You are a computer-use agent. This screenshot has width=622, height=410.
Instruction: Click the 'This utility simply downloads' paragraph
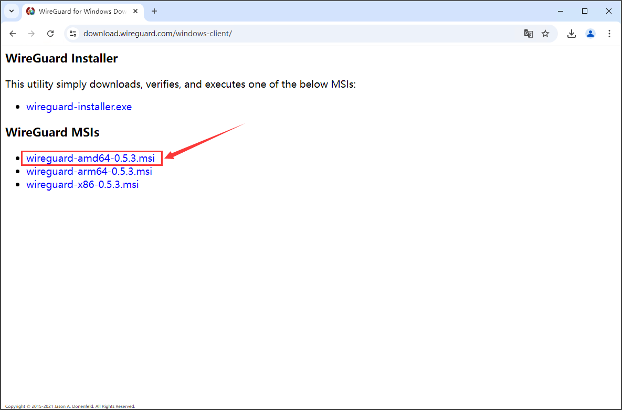181,84
